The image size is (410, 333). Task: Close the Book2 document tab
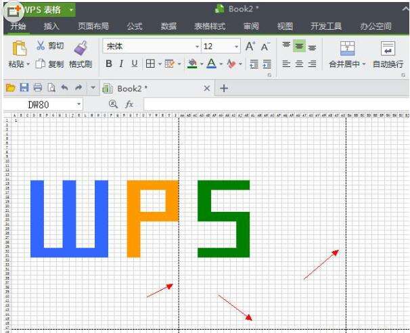pyautogui.click(x=206, y=89)
